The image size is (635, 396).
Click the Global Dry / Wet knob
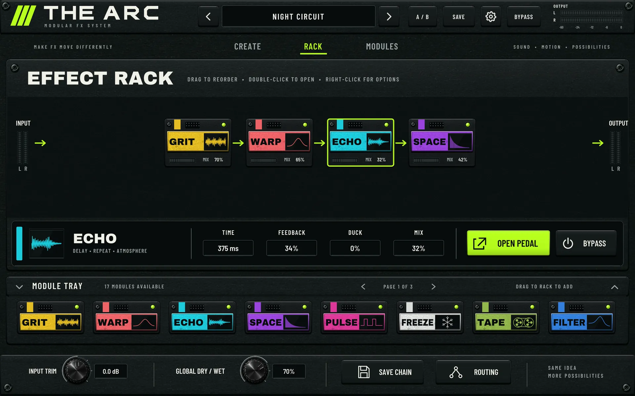(254, 371)
